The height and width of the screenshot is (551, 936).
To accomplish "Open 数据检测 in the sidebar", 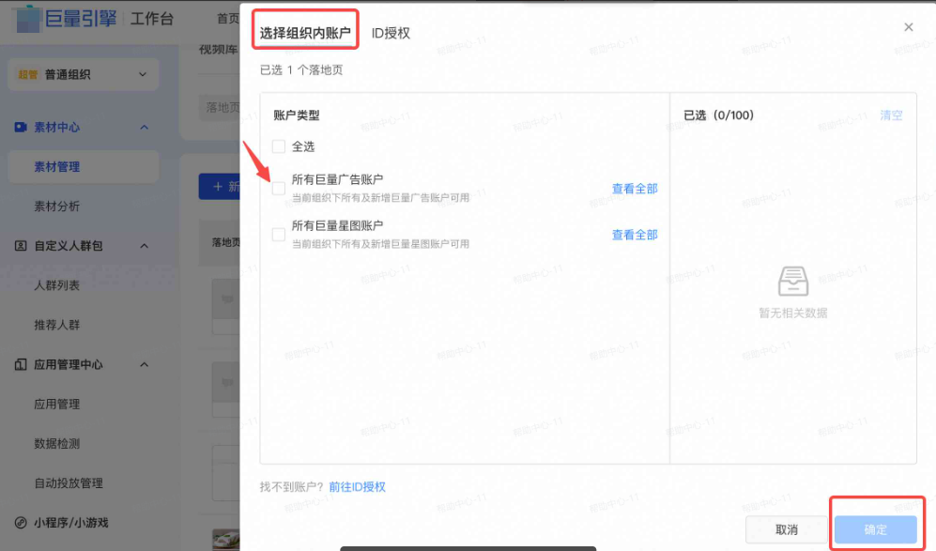I will click(x=56, y=444).
